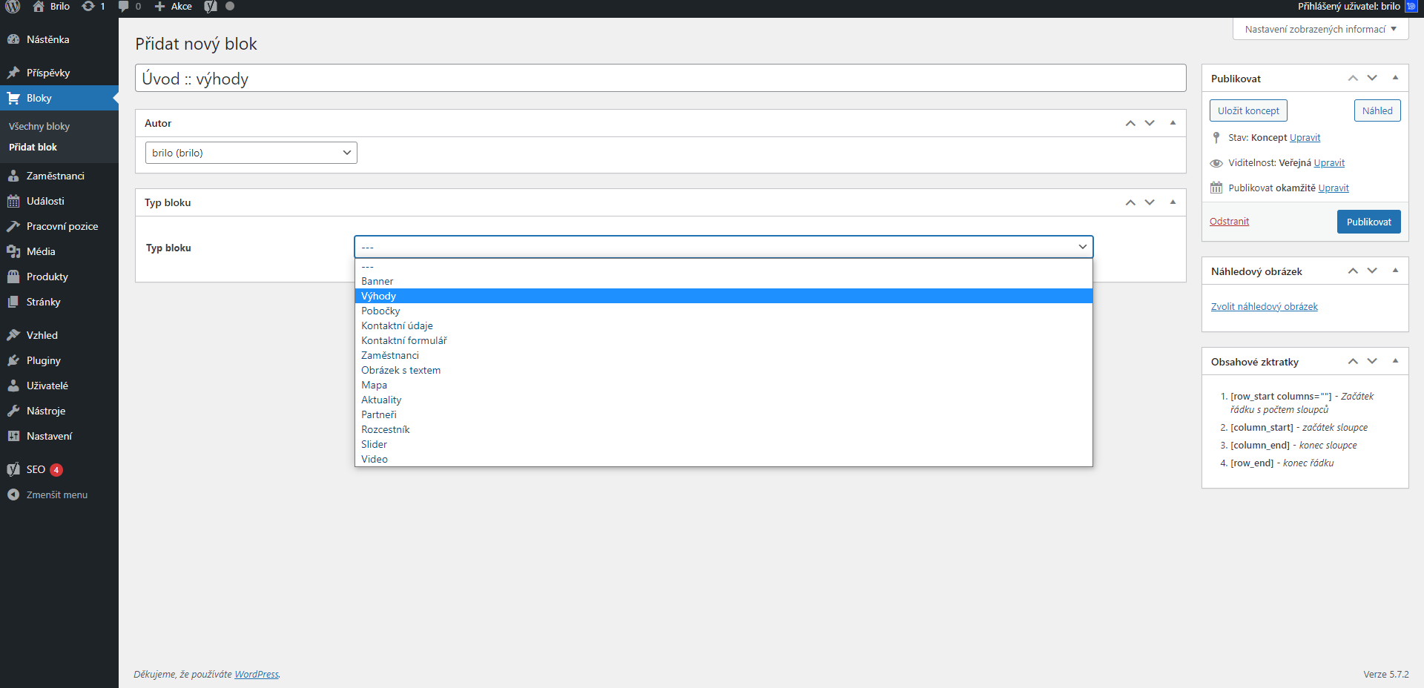Click the block title input field
The width and height of the screenshot is (1424, 688).
coord(660,79)
